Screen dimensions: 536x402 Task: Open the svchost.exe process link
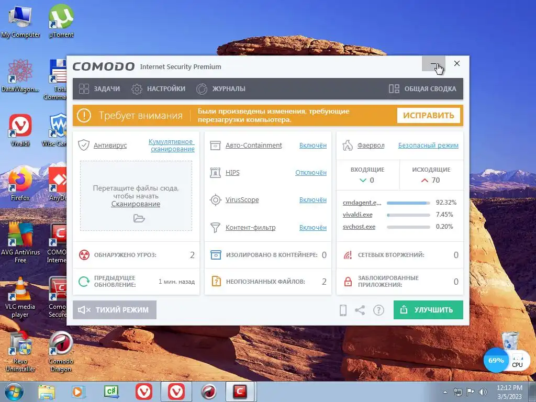359,227
